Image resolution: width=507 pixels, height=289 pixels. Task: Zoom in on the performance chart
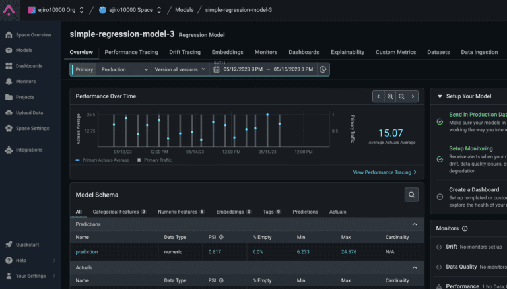click(390, 96)
